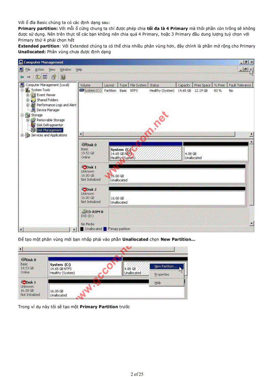Collapse the Storage node
Screen dimensions: 274x377
click(x=22, y=115)
